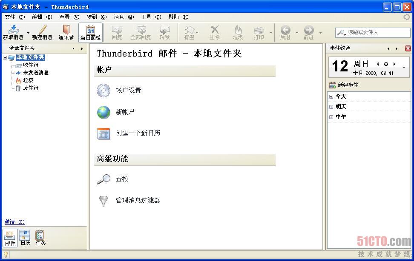The image size is (414, 261).
Task: Click the 新建事件 button
Action: tap(344, 85)
